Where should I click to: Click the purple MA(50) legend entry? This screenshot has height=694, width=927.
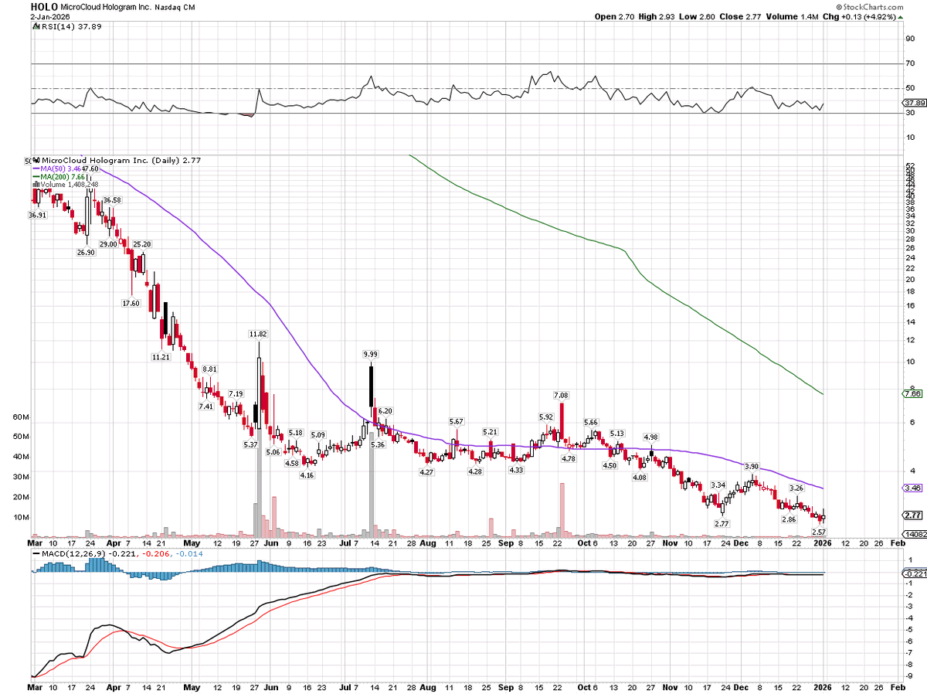56,168
